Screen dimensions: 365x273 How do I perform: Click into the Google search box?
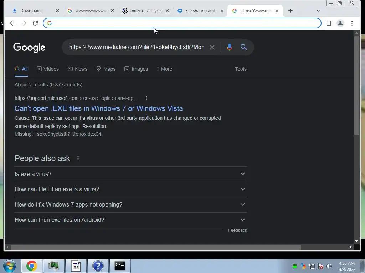pos(136,47)
